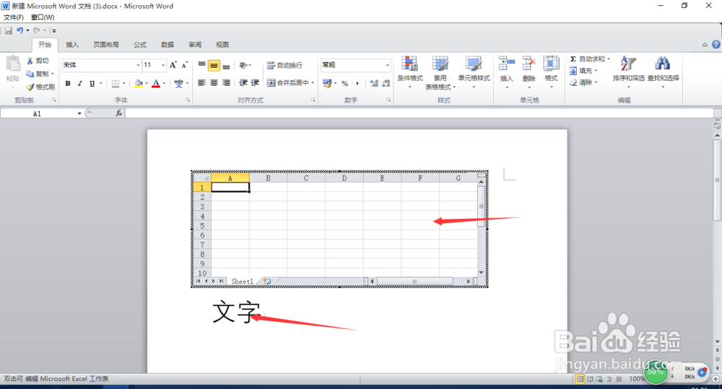The width and height of the screenshot is (722, 389).
Task: Open 套用表格格式 table format gallery
Action: [x=440, y=73]
